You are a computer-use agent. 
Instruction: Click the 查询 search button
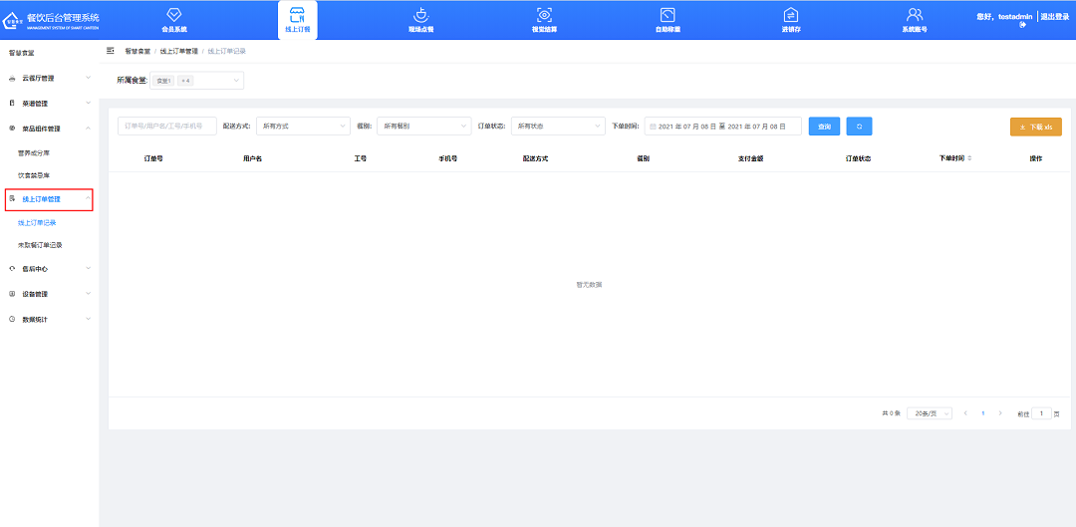pos(824,127)
